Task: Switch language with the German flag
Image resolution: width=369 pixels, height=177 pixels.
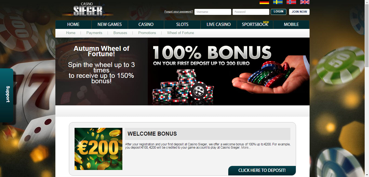Action: [264, 2]
